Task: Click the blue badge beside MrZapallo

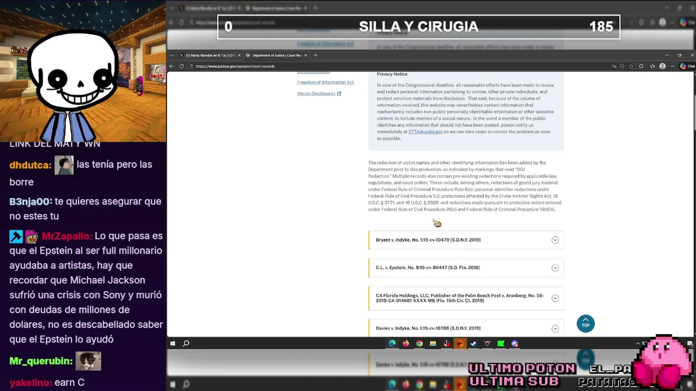Action: 16,237
